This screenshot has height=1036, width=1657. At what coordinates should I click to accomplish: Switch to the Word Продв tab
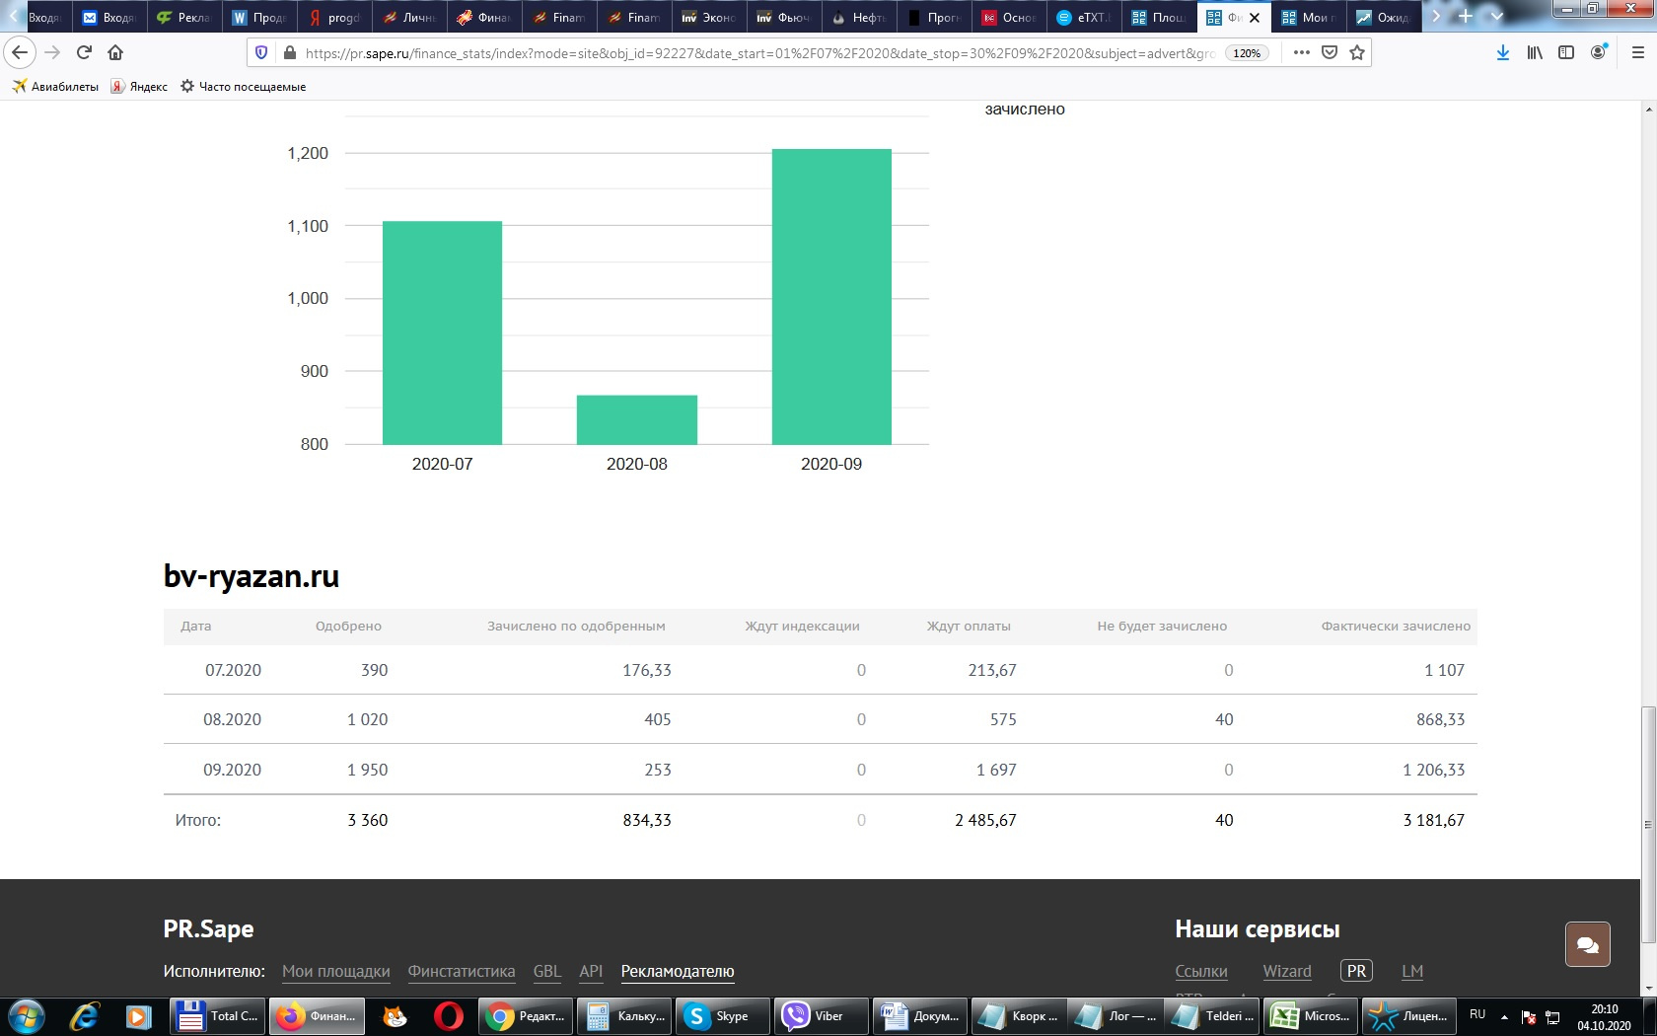259,17
